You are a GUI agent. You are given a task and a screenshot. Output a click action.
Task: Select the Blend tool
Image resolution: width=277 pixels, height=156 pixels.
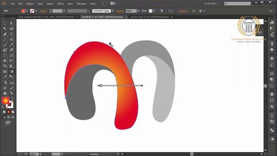click(x=12, y=77)
